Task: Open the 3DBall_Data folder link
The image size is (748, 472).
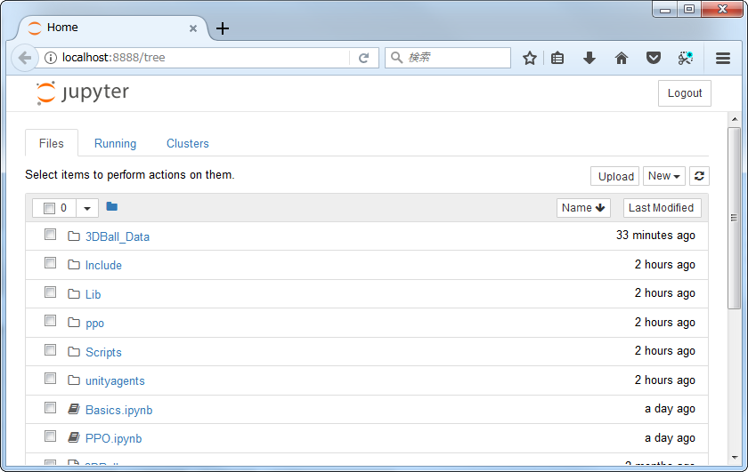Action: pos(118,236)
